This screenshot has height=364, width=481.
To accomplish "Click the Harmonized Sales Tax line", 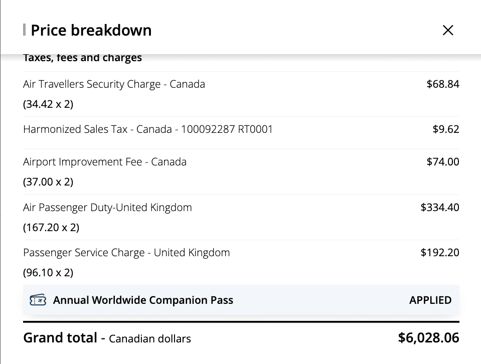I will pyautogui.click(x=147, y=129).
